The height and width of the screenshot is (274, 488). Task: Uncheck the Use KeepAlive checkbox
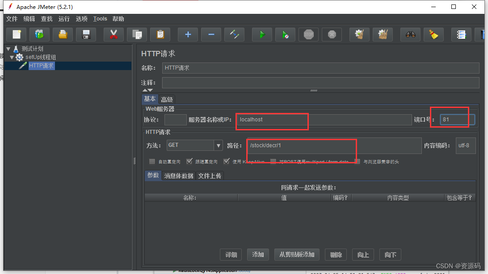pos(227,161)
